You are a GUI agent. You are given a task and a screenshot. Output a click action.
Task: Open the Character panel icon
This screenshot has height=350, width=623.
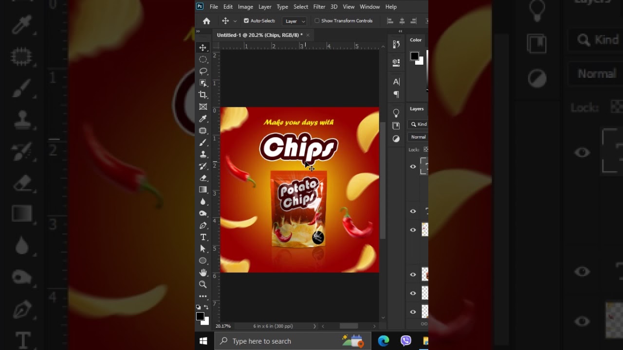click(x=396, y=82)
